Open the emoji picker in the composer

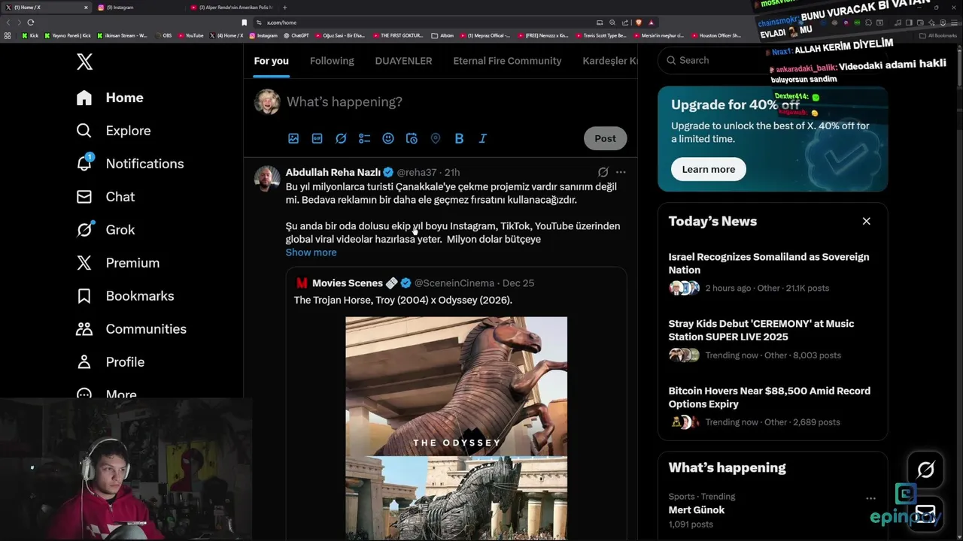click(387, 138)
